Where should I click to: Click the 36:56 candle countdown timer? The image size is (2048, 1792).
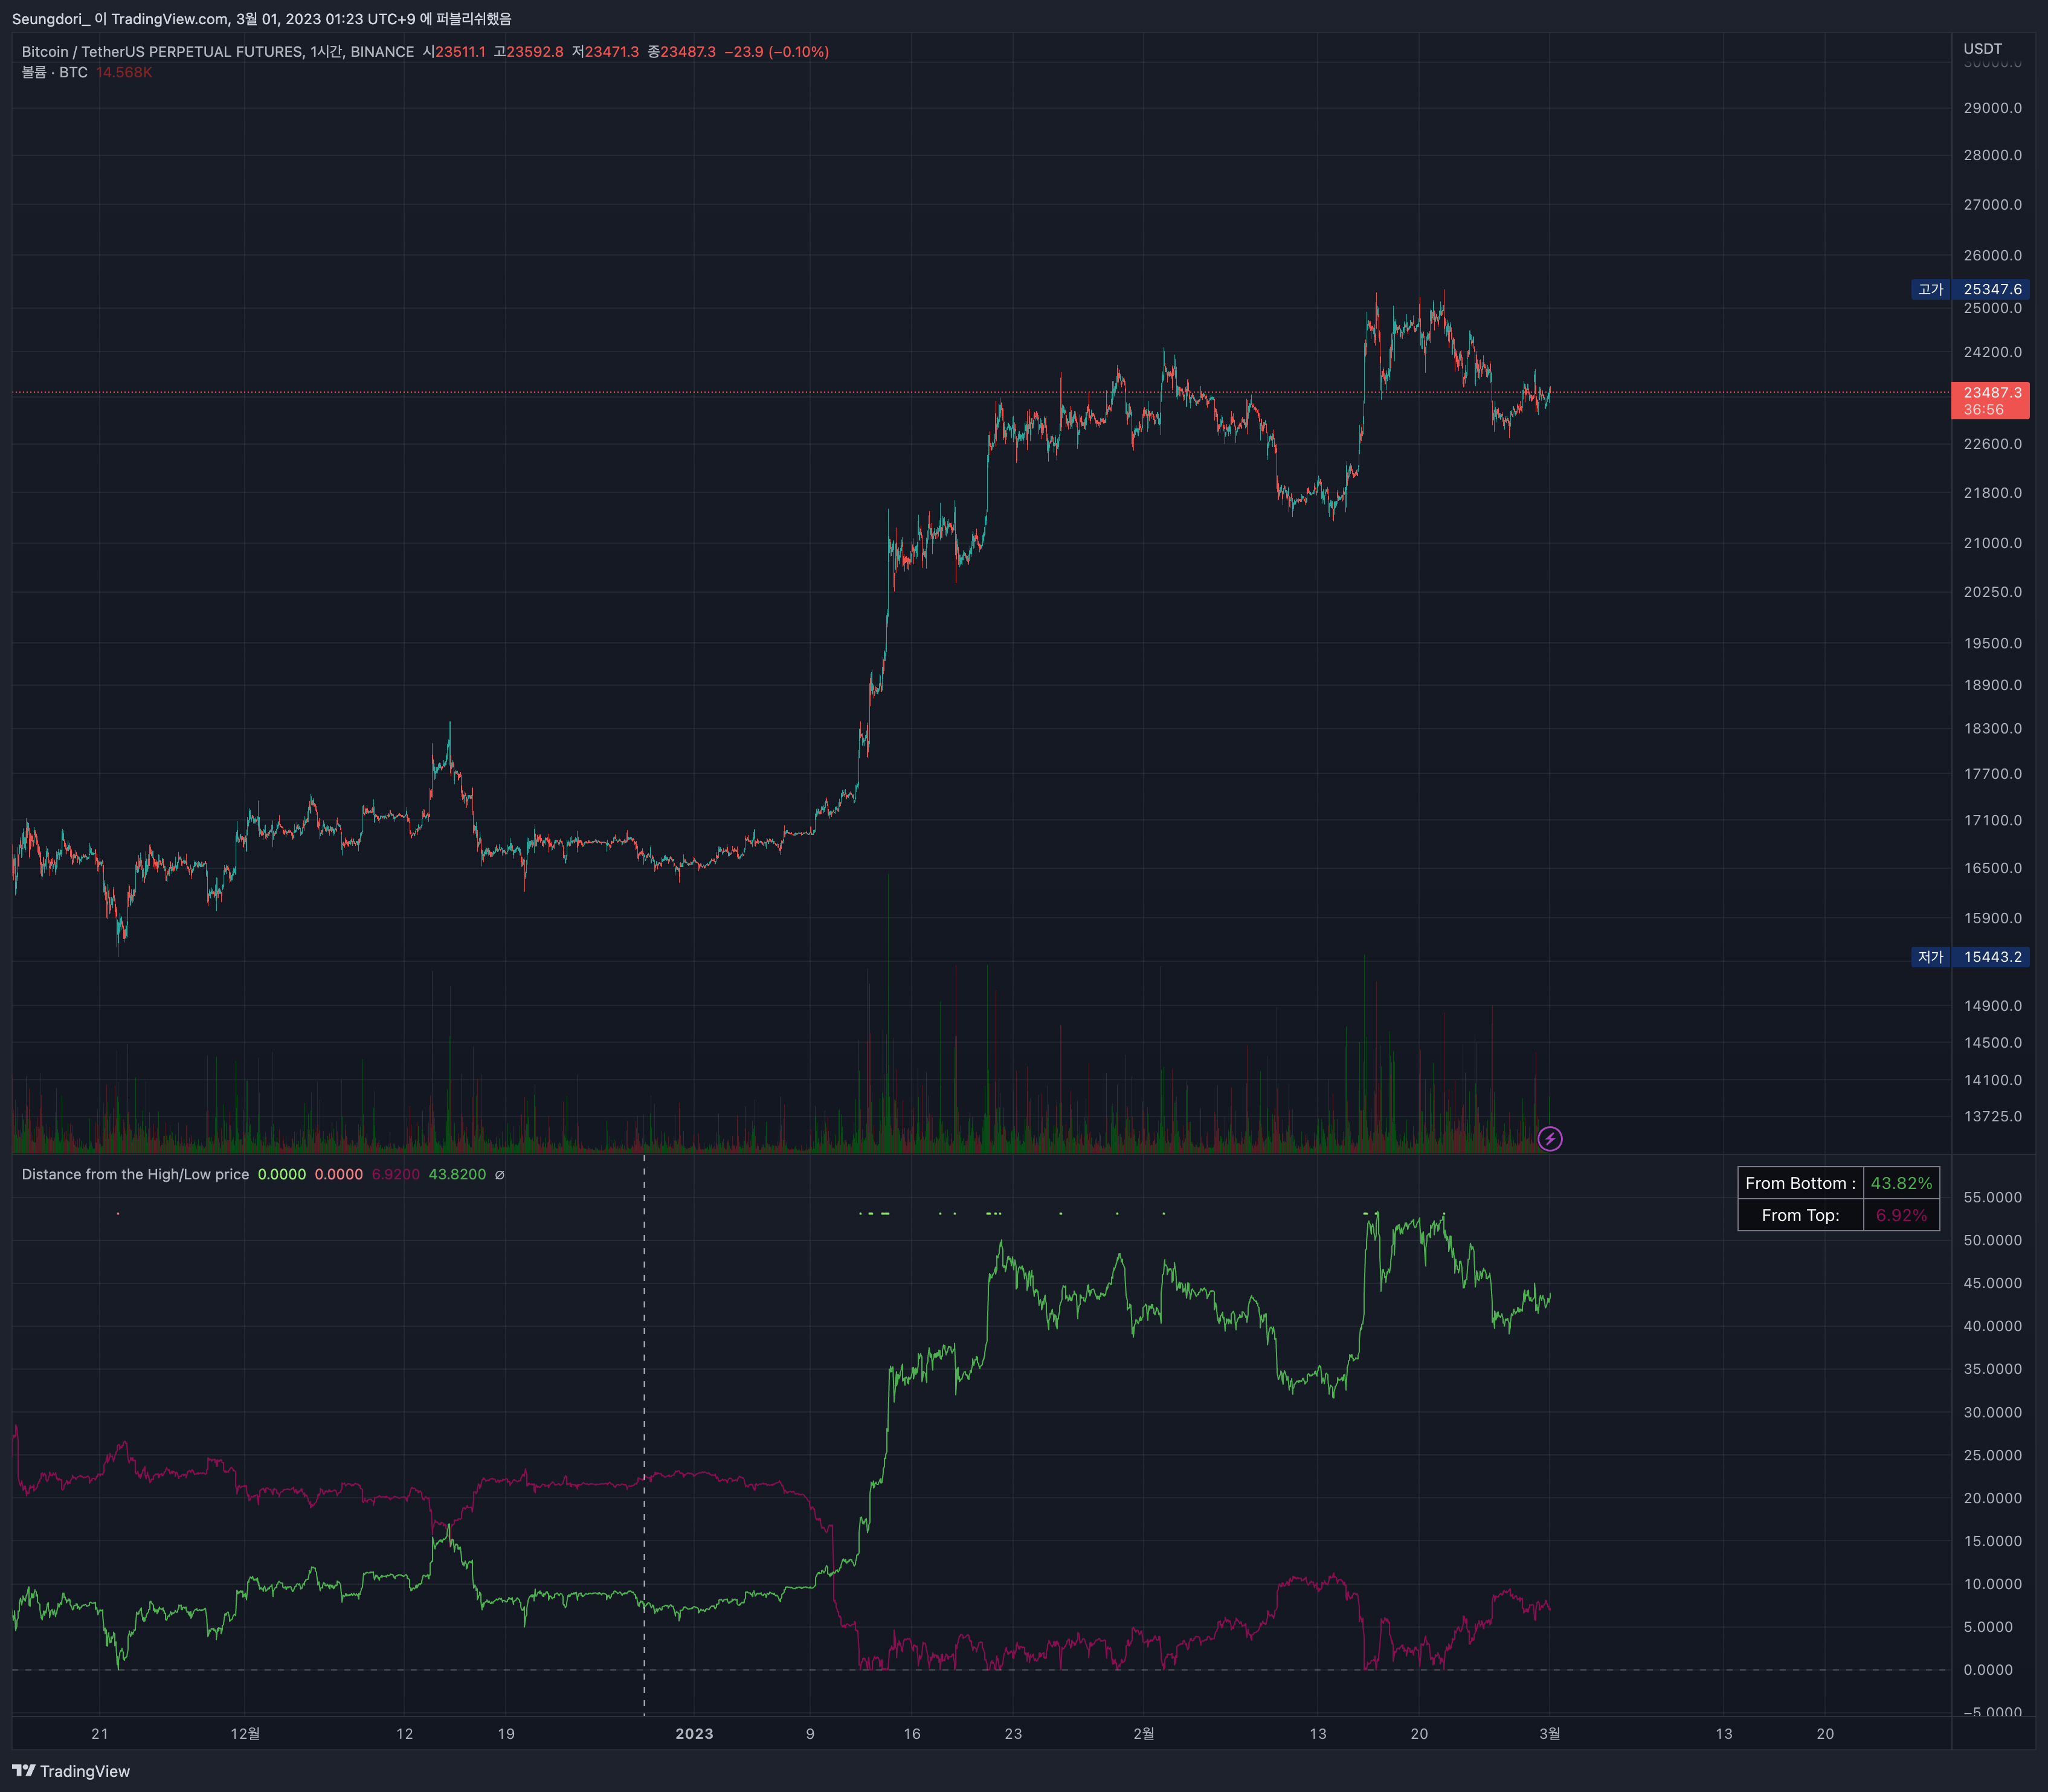tap(1984, 410)
